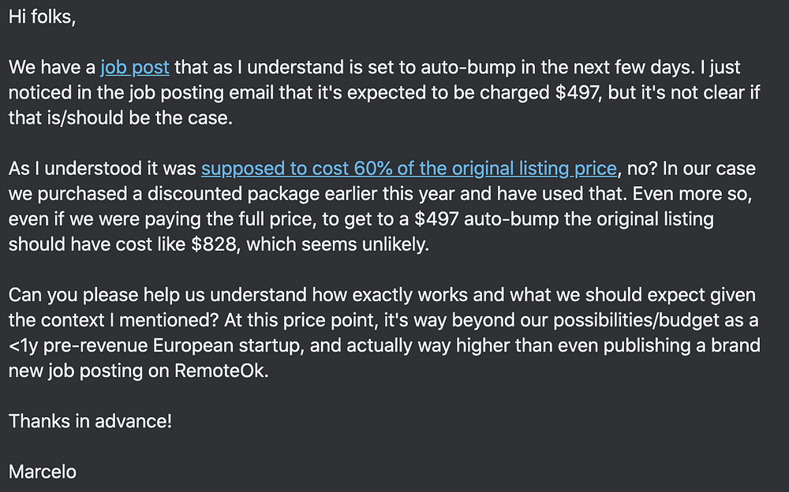Screen dimensions: 789x492
Task: Click the "Hi folks," greeting text
Action: 43,17
